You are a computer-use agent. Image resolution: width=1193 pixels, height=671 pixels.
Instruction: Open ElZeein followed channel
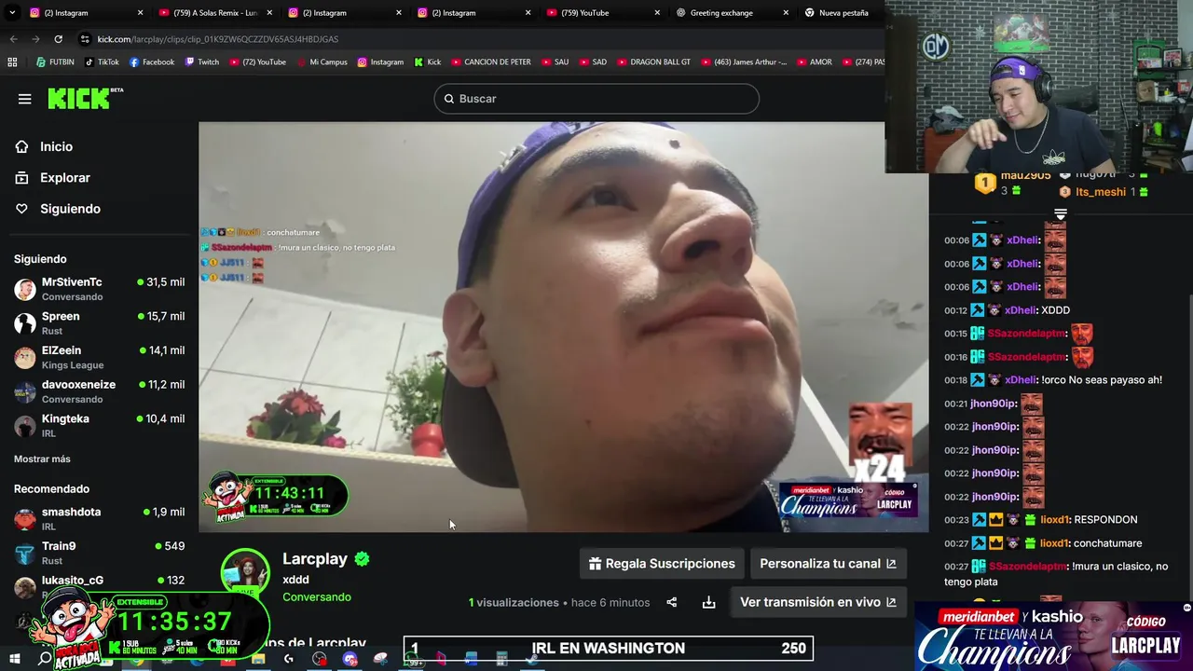(99, 358)
